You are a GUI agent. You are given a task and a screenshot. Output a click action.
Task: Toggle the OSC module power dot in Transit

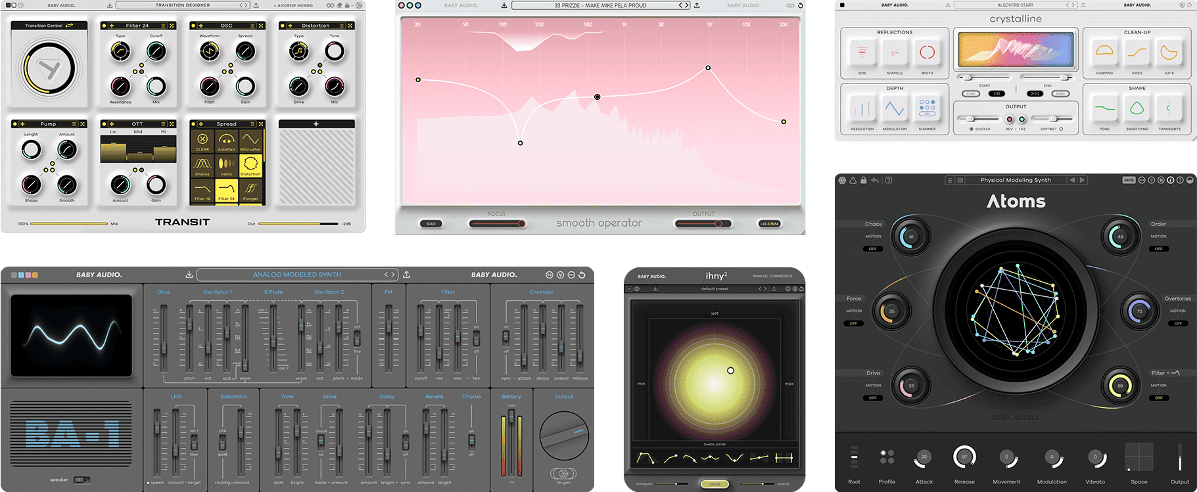coord(193,26)
